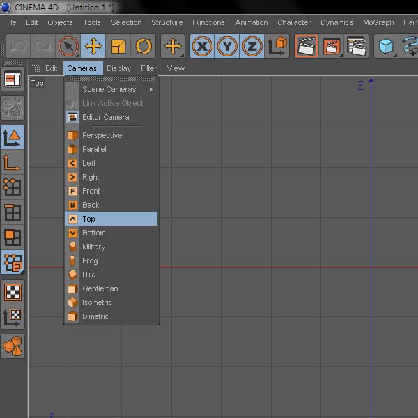Click the torn-off menu grip strip

tap(111, 79)
